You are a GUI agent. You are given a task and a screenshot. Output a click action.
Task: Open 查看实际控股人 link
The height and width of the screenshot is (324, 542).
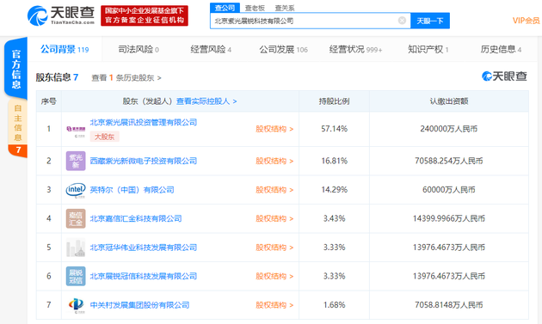click(206, 101)
